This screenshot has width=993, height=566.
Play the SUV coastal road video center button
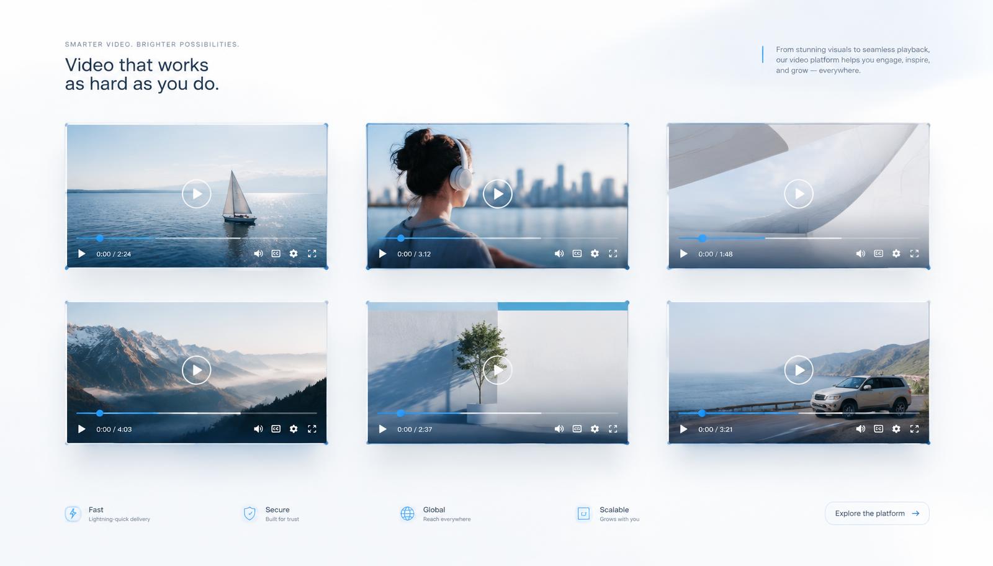799,370
